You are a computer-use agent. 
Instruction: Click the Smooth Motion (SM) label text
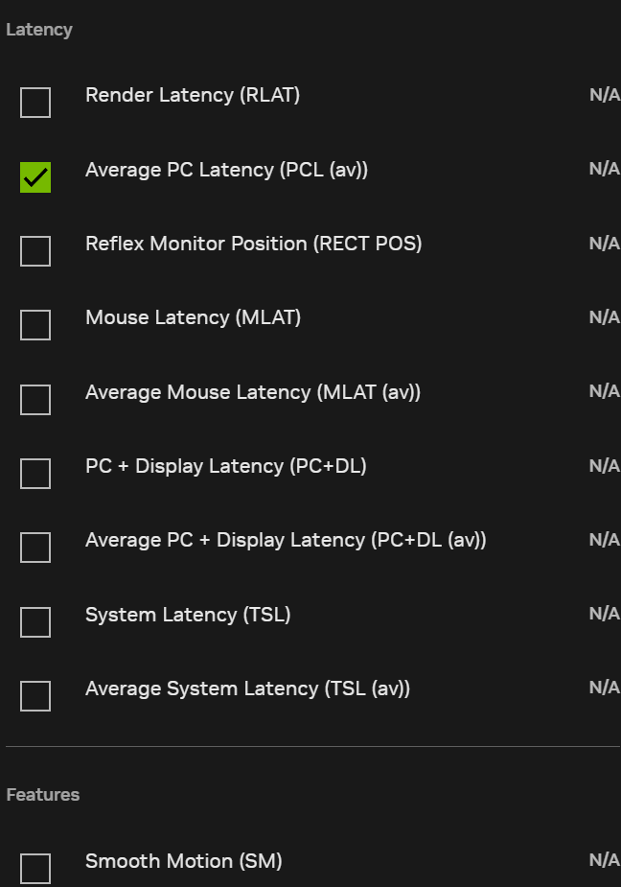(x=184, y=861)
